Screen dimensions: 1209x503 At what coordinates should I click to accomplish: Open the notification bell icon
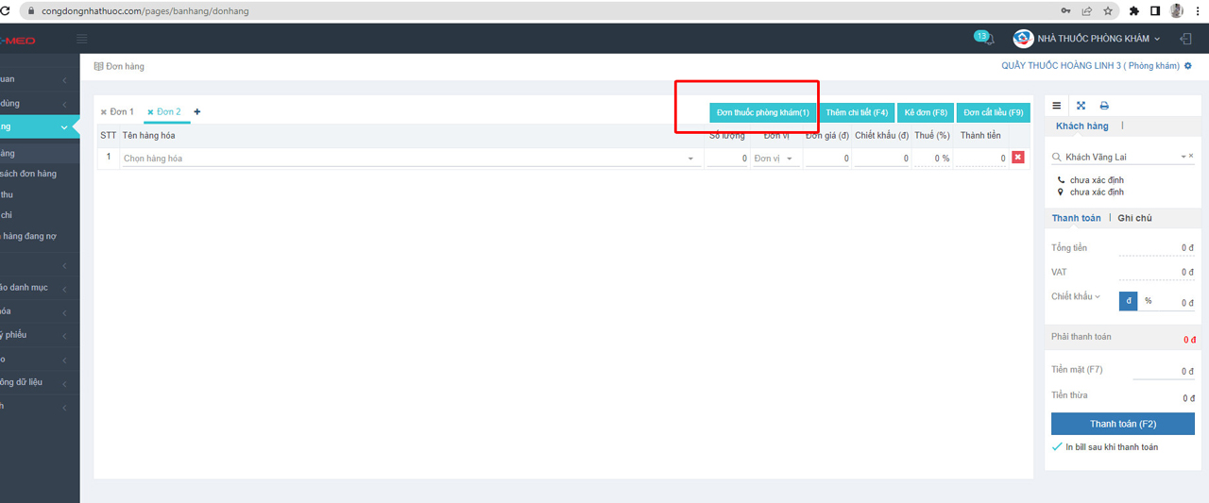(x=988, y=40)
